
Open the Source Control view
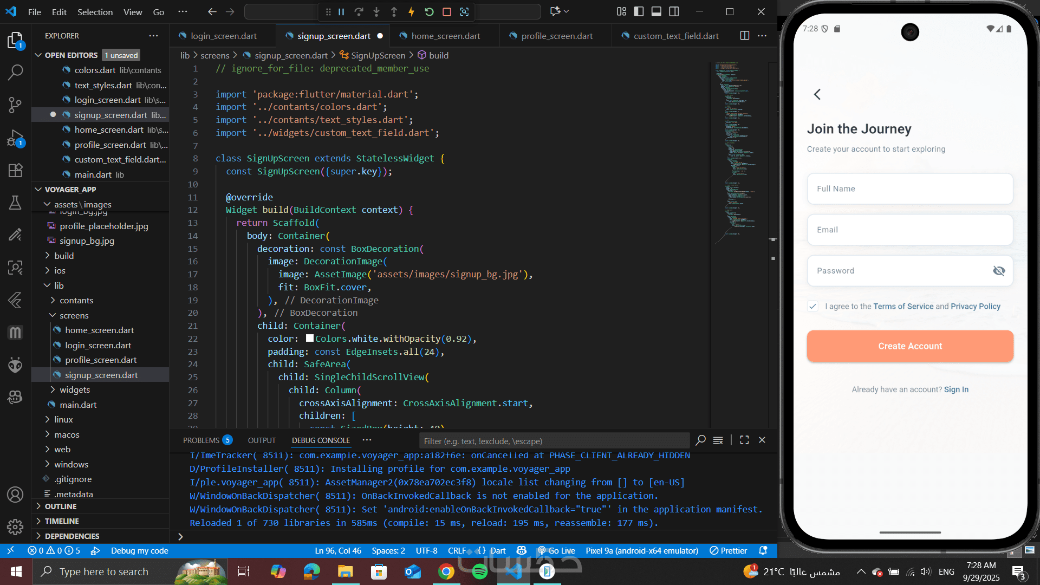click(15, 105)
